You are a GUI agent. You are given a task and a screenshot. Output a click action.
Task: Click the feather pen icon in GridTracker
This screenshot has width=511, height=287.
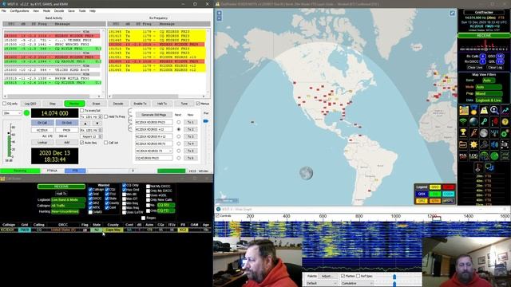(473, 133)
